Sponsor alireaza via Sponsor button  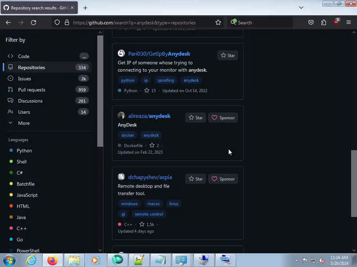point(223,118)
